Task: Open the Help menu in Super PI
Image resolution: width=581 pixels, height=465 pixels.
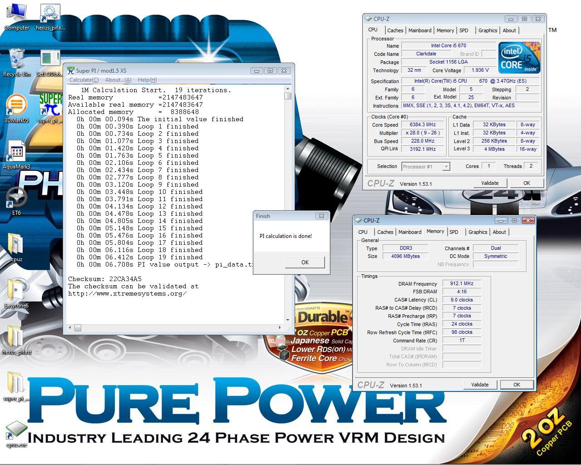Action: point(147,80)
